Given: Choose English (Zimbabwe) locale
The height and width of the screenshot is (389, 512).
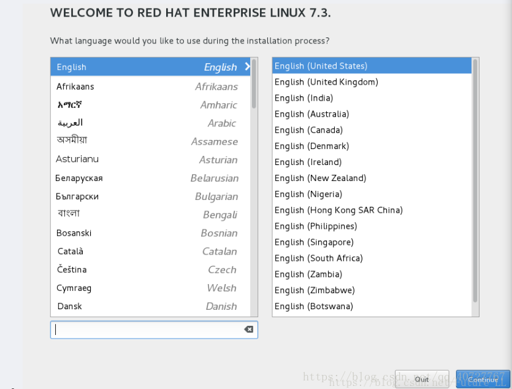Looking at the screenshot, I should [372, 290].
